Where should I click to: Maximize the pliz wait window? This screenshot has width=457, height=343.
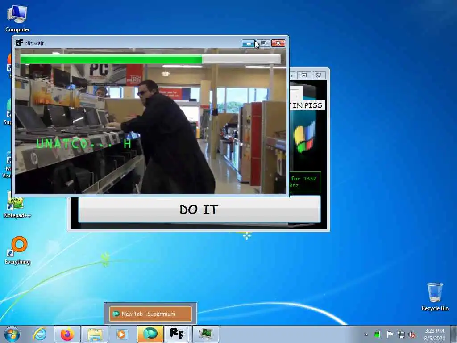(263, 43)
